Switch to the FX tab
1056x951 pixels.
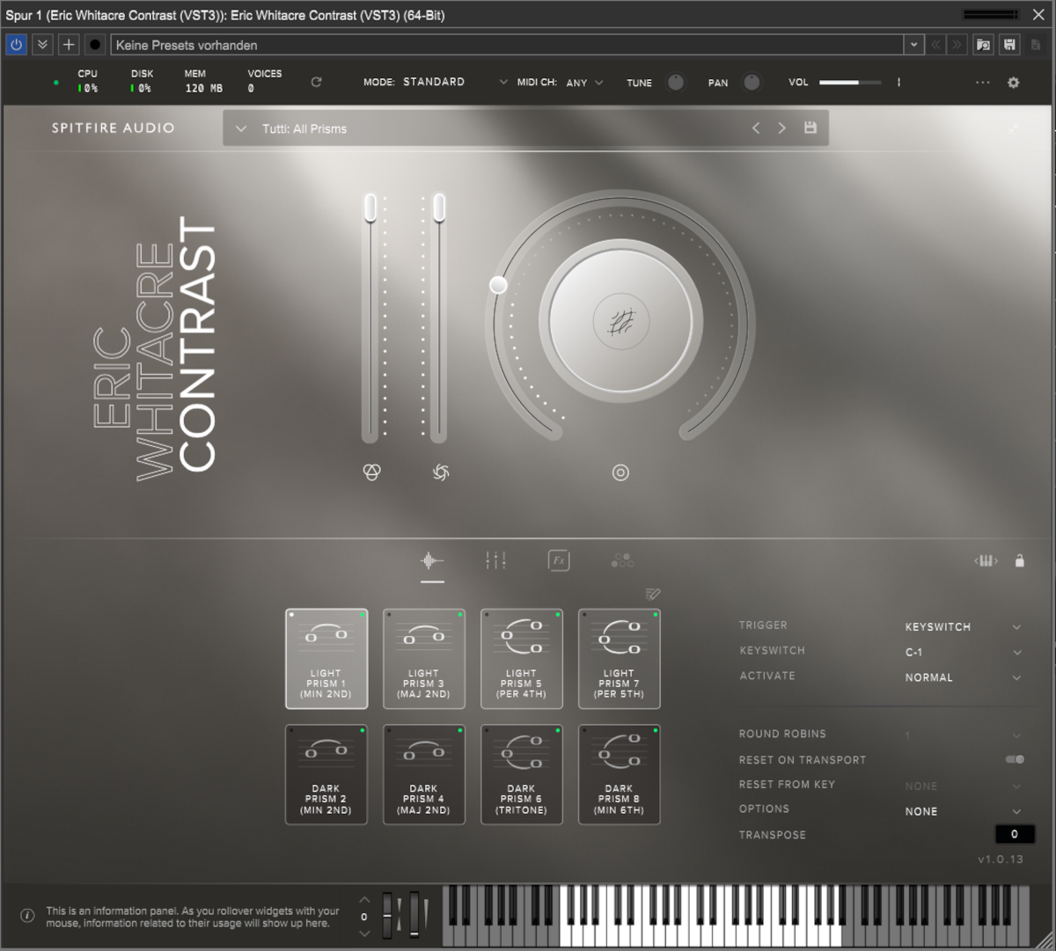[x=559, y=560]
